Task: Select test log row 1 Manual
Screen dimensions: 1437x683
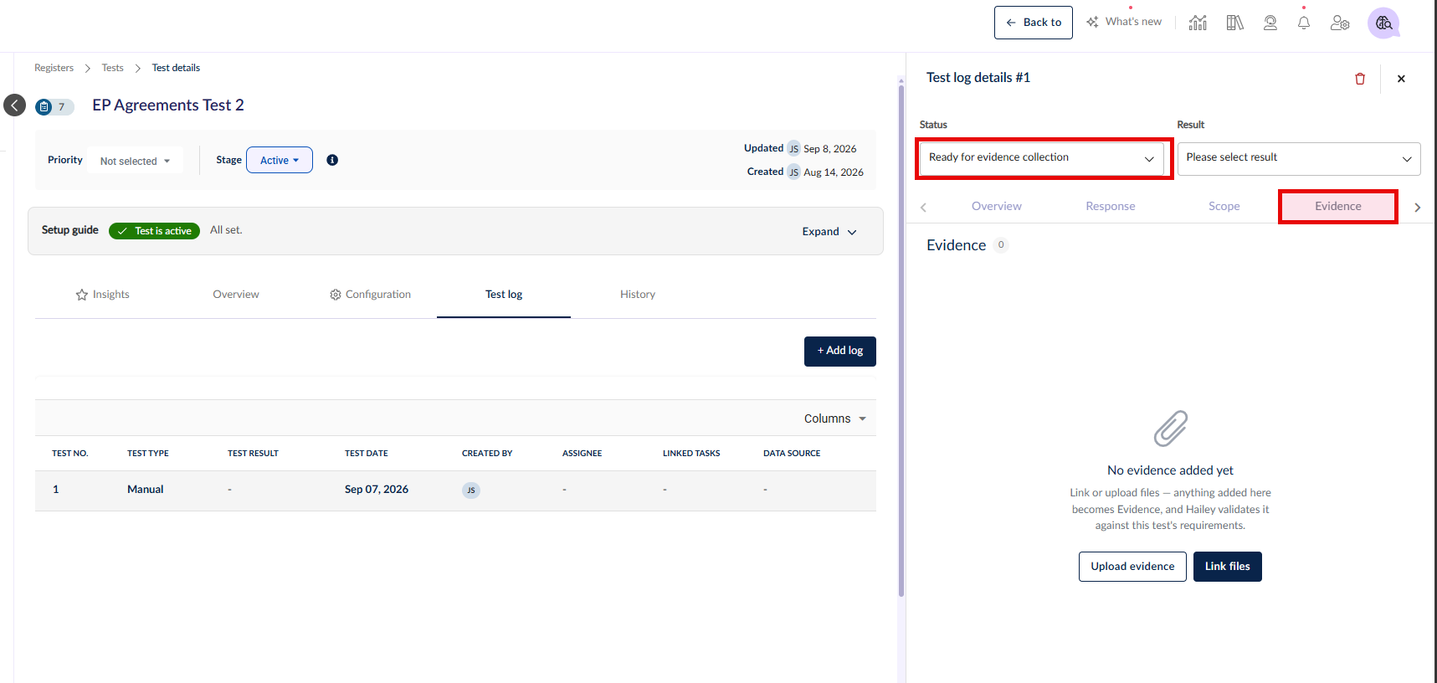Action: click(455, 490)
